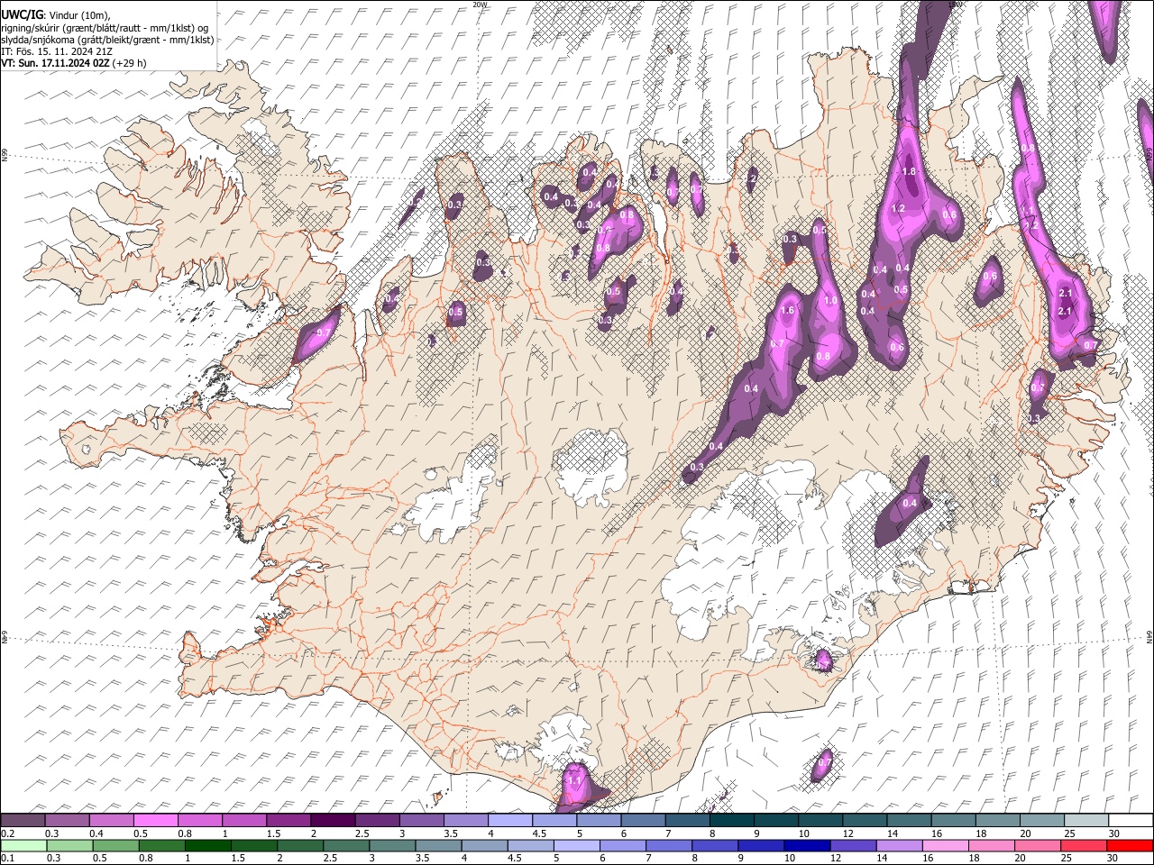Image resolution: width=1154 pixels, height=865 pixels.
Task: Click the '25' label in the bottom legend row
Action: pyautogui.click(x=1067, y=858)
